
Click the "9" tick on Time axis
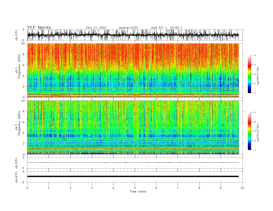pyautogui.click(x=221, y=188)
